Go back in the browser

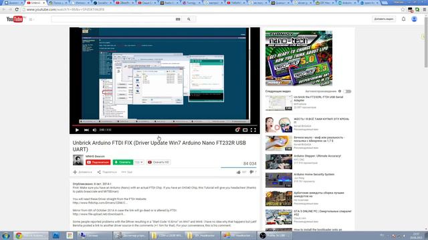(x=4, y=9)
